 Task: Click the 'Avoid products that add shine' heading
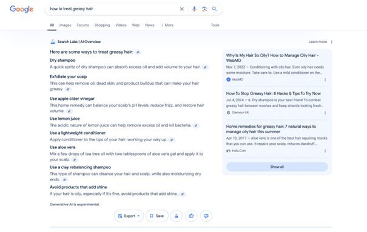pyautogui.click(x=78, y=187)
